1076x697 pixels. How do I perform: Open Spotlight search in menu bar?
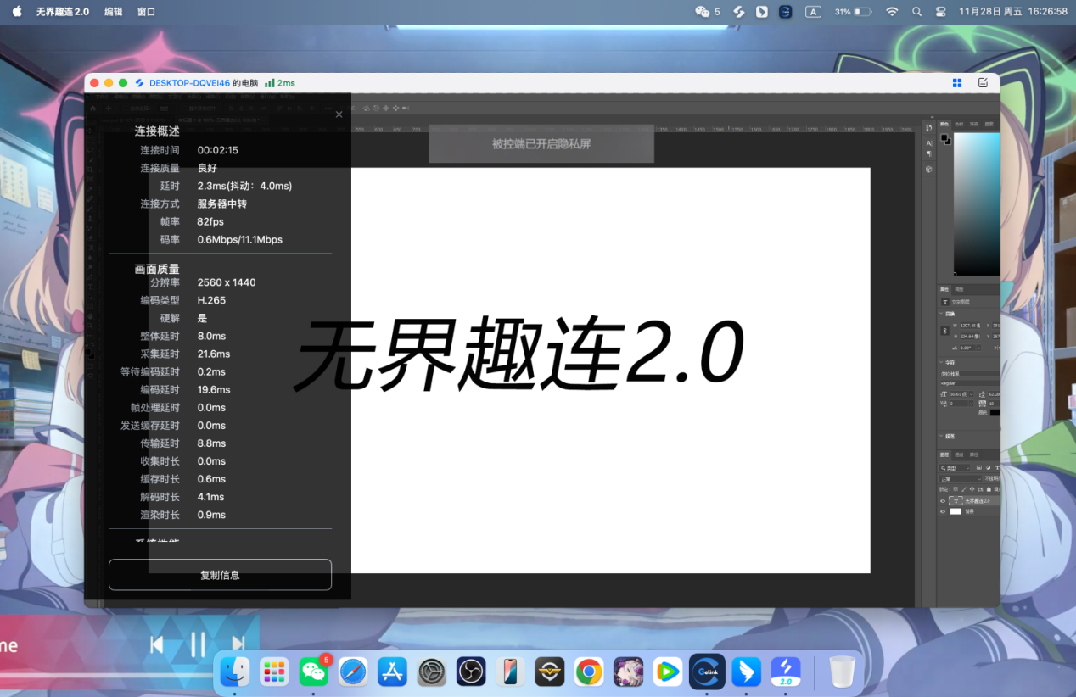pyautogui.click(x=916, y=12)
